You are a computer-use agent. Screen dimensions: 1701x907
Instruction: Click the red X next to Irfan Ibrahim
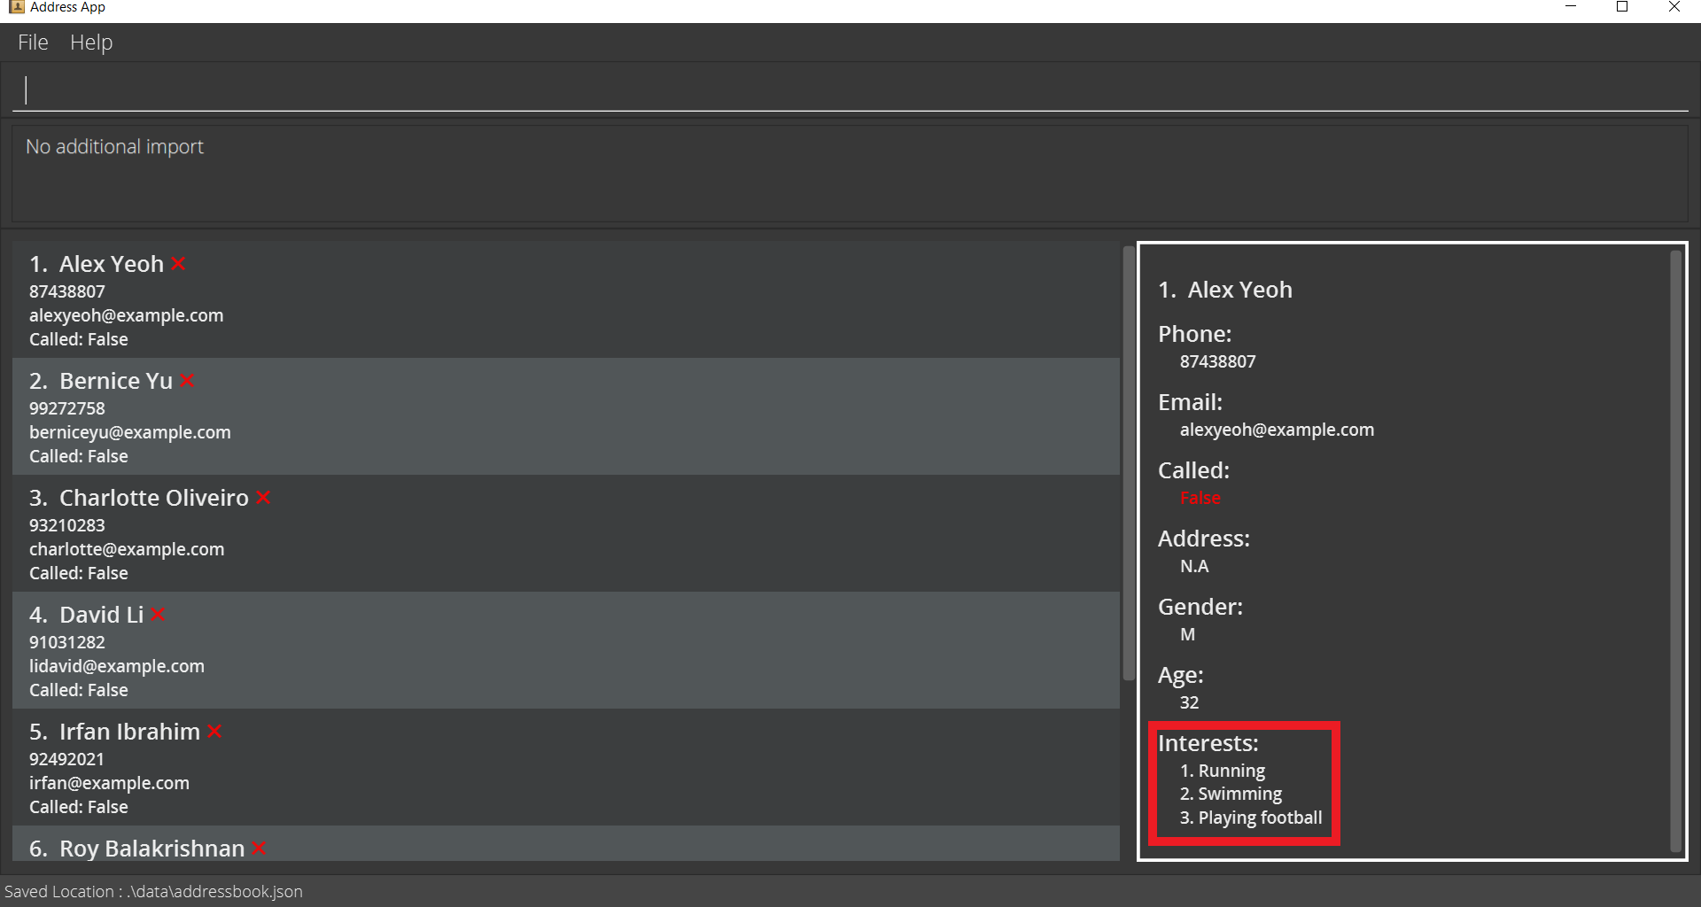pos(214,732)
